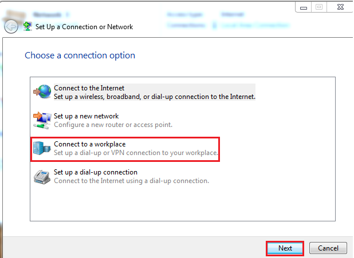This screenshot has height=258, width=354.
Task: Click the router icon for new network
Action: coord(43,120)
